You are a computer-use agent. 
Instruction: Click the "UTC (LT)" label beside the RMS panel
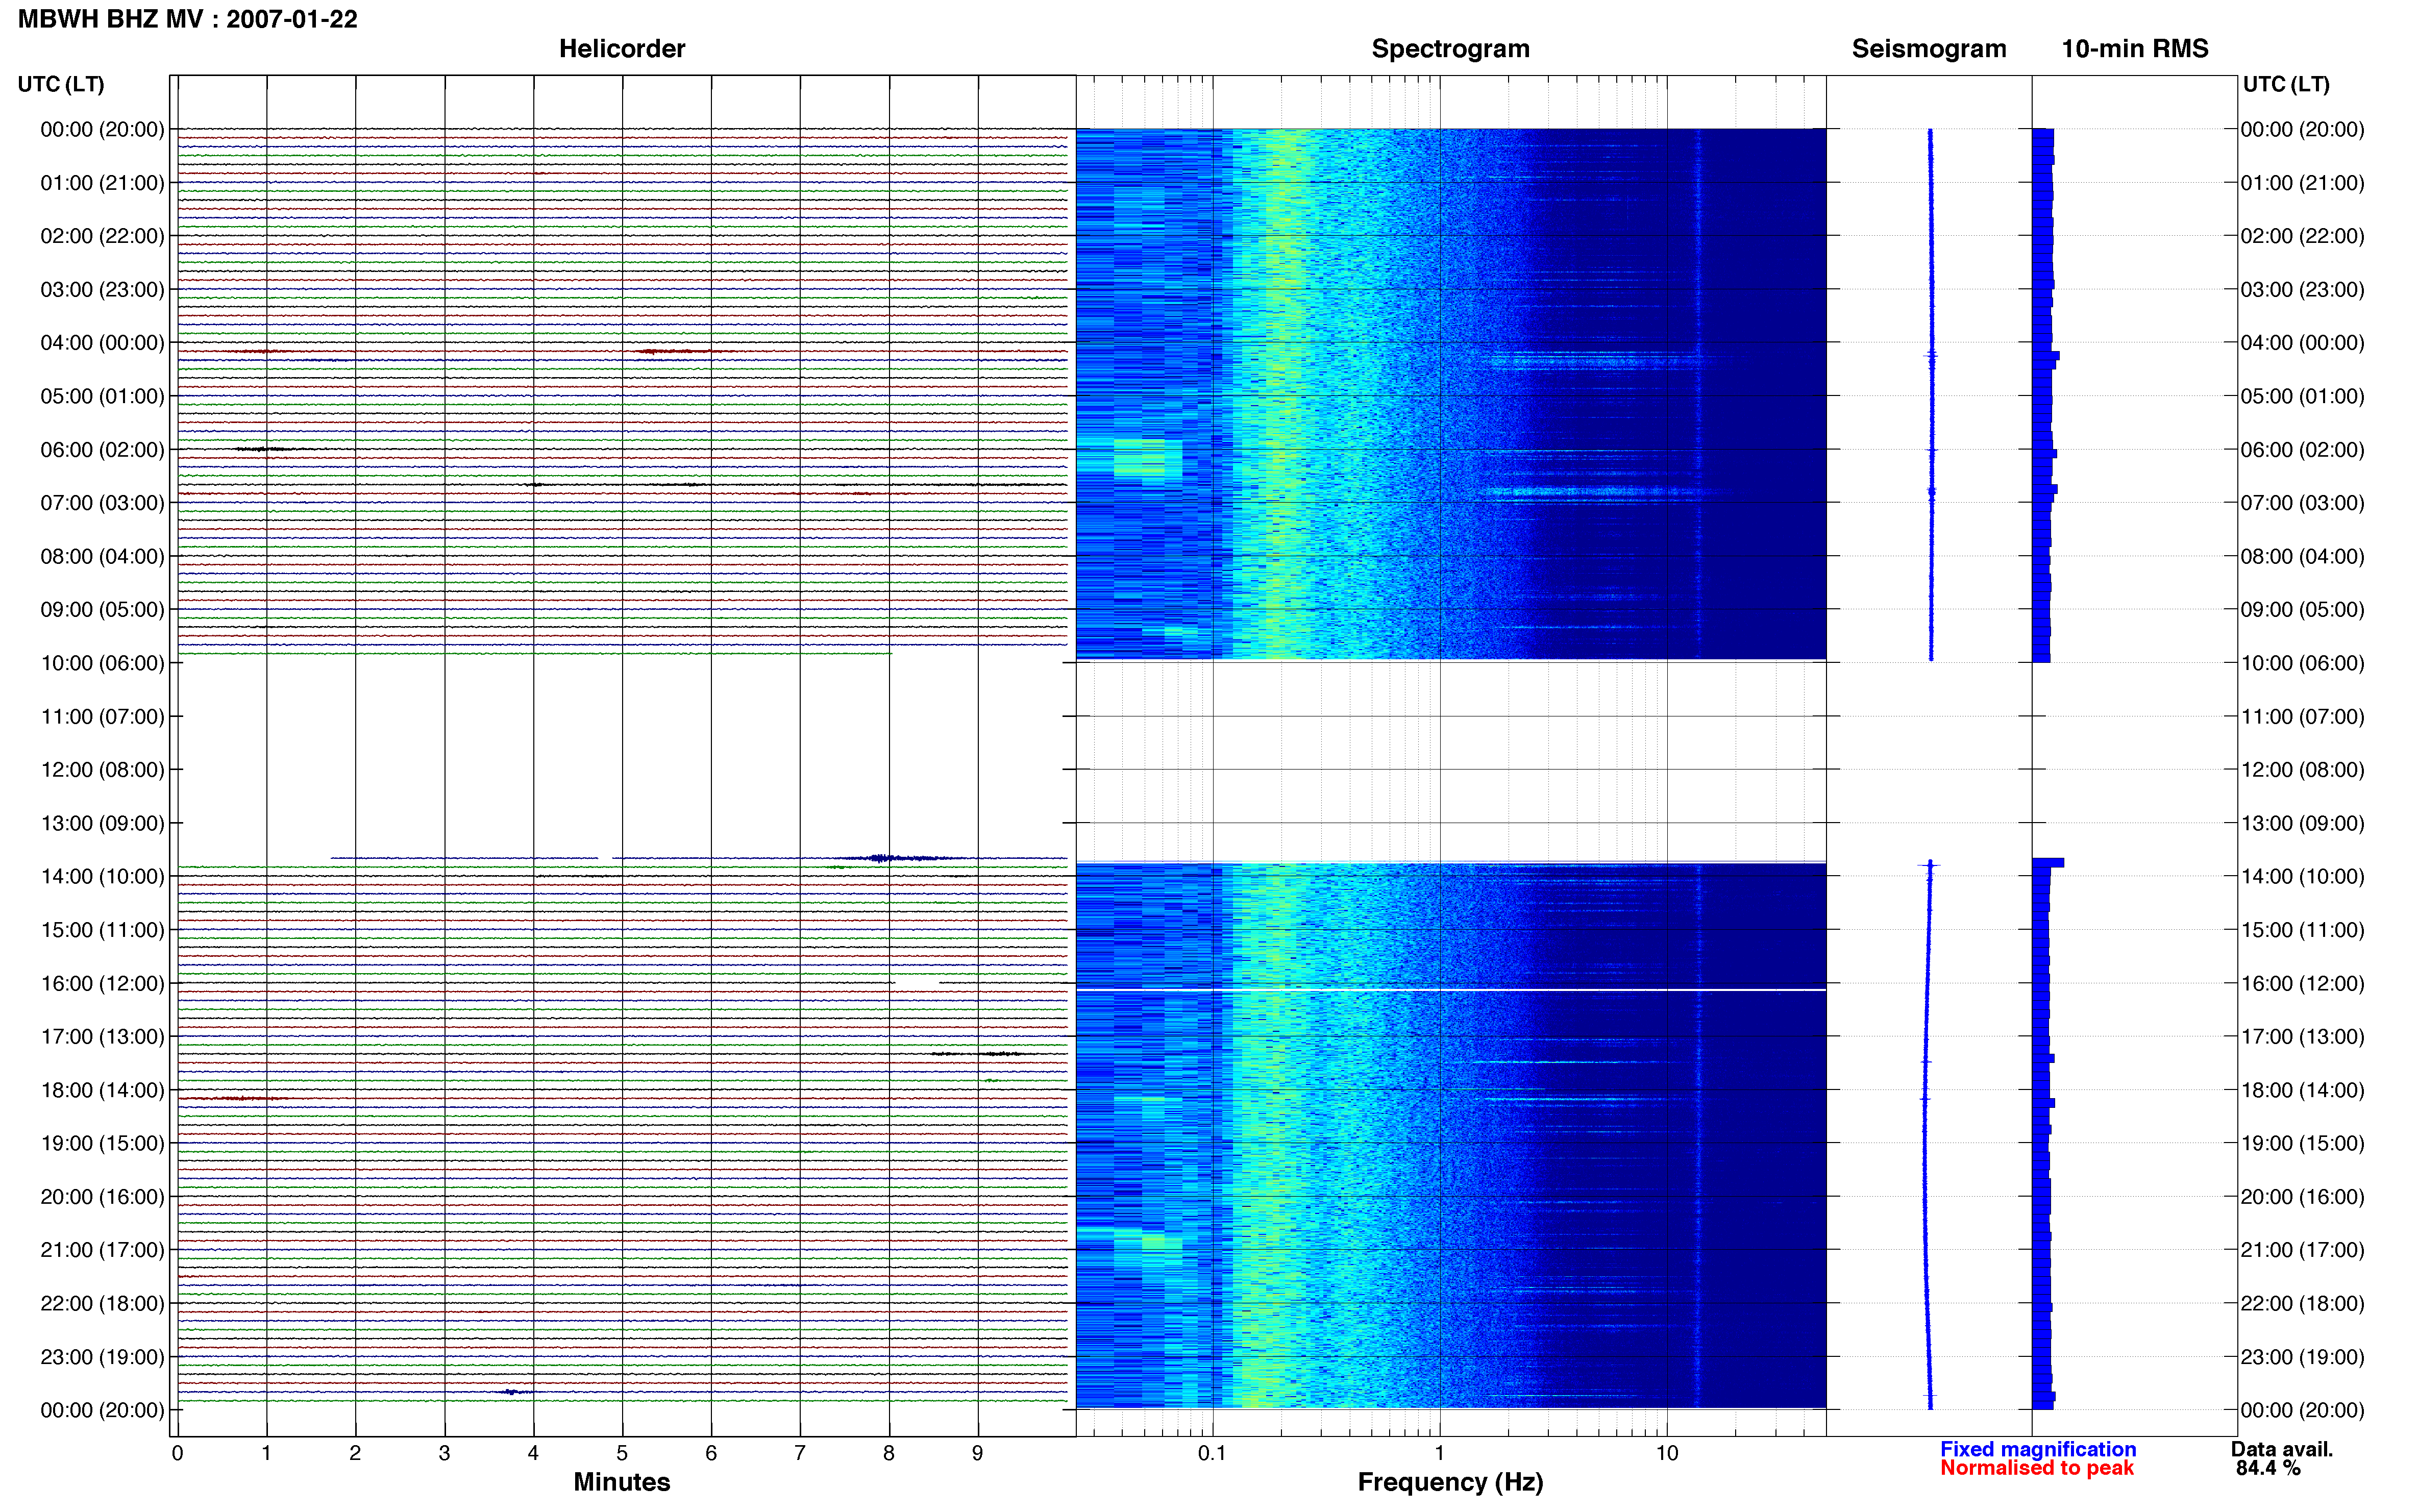click(x=2286, y=84)
